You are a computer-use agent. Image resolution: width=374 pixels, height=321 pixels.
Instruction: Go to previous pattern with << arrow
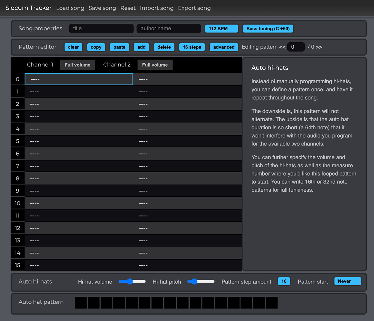coord(282,47)
